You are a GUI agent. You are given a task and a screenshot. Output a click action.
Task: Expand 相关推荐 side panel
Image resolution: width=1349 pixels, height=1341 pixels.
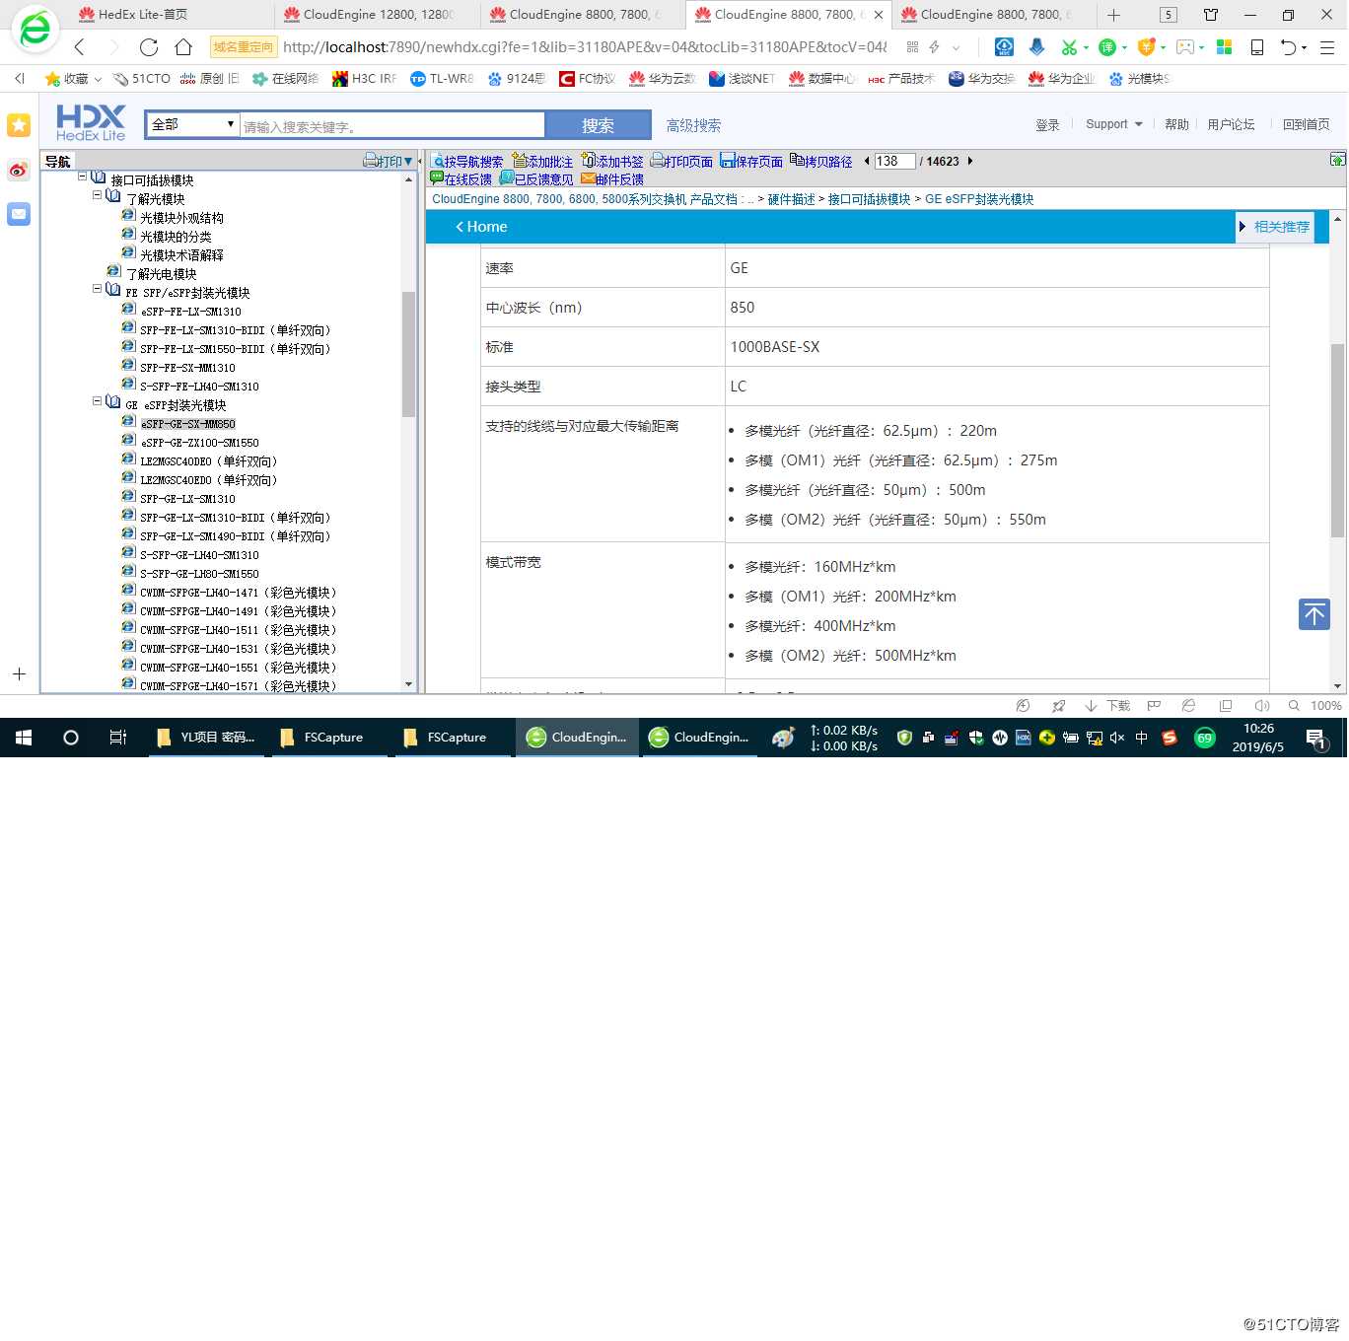click(1275, 227)
